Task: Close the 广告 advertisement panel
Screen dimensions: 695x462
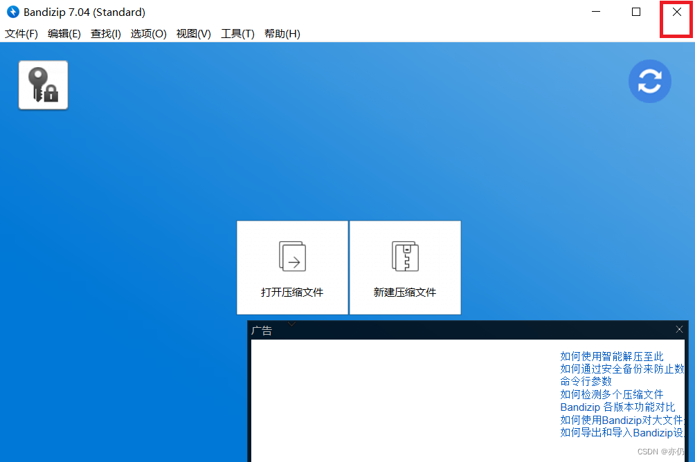Action: [x=679, y=329]
